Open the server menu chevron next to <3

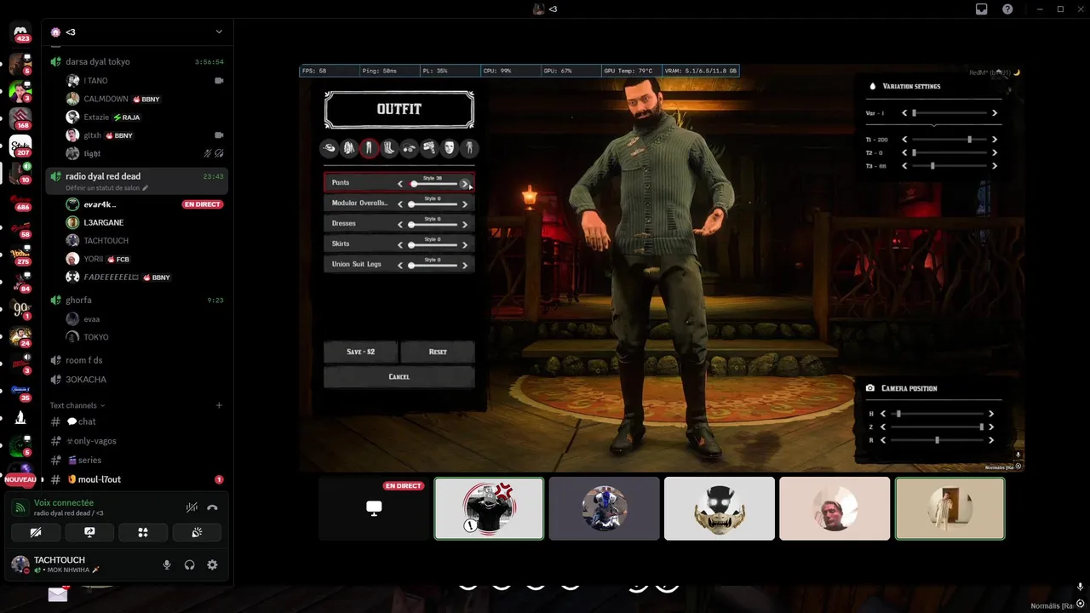coord(219,32)
